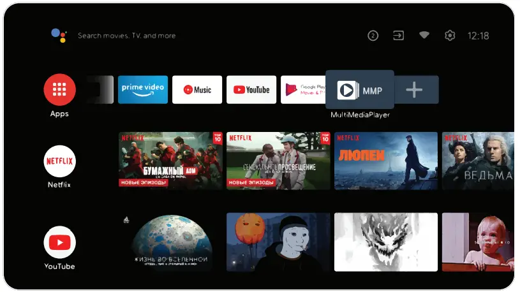Launch the MMP MultiMediaPlayer tile

(360, 90)
